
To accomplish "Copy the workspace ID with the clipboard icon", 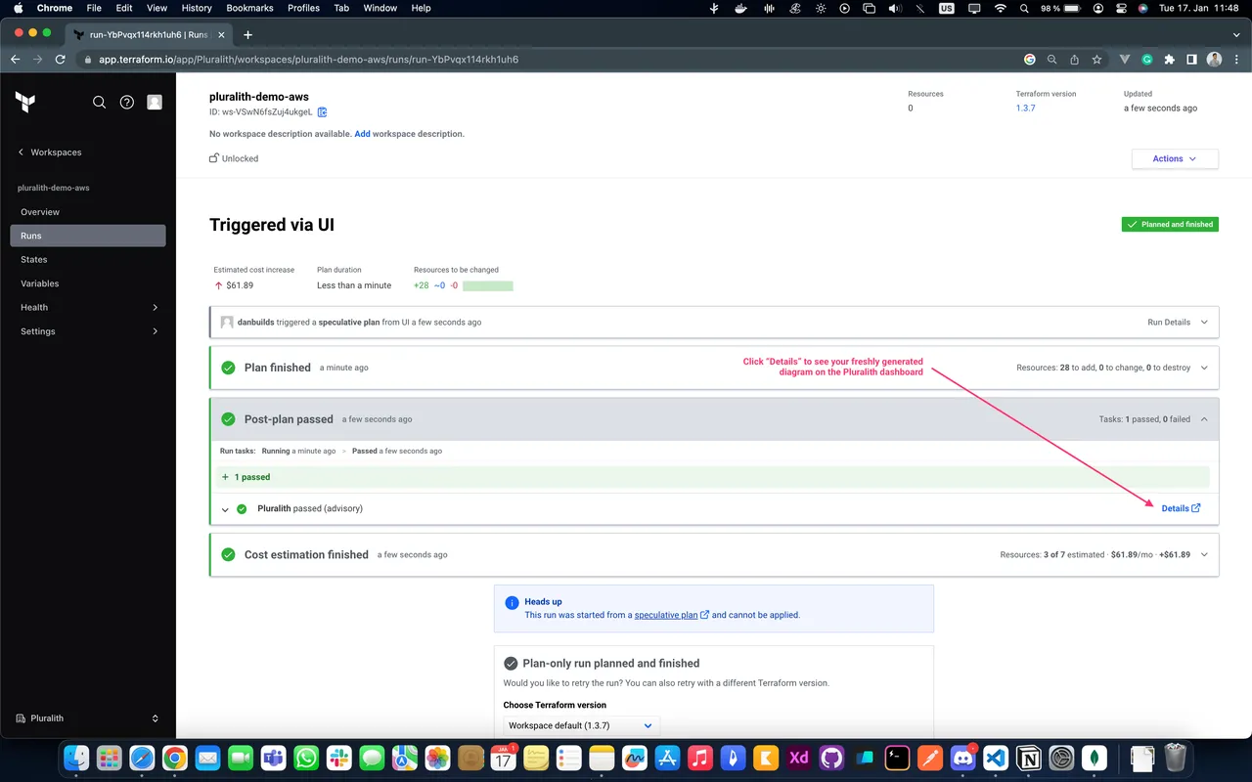I will coord(322,112).
